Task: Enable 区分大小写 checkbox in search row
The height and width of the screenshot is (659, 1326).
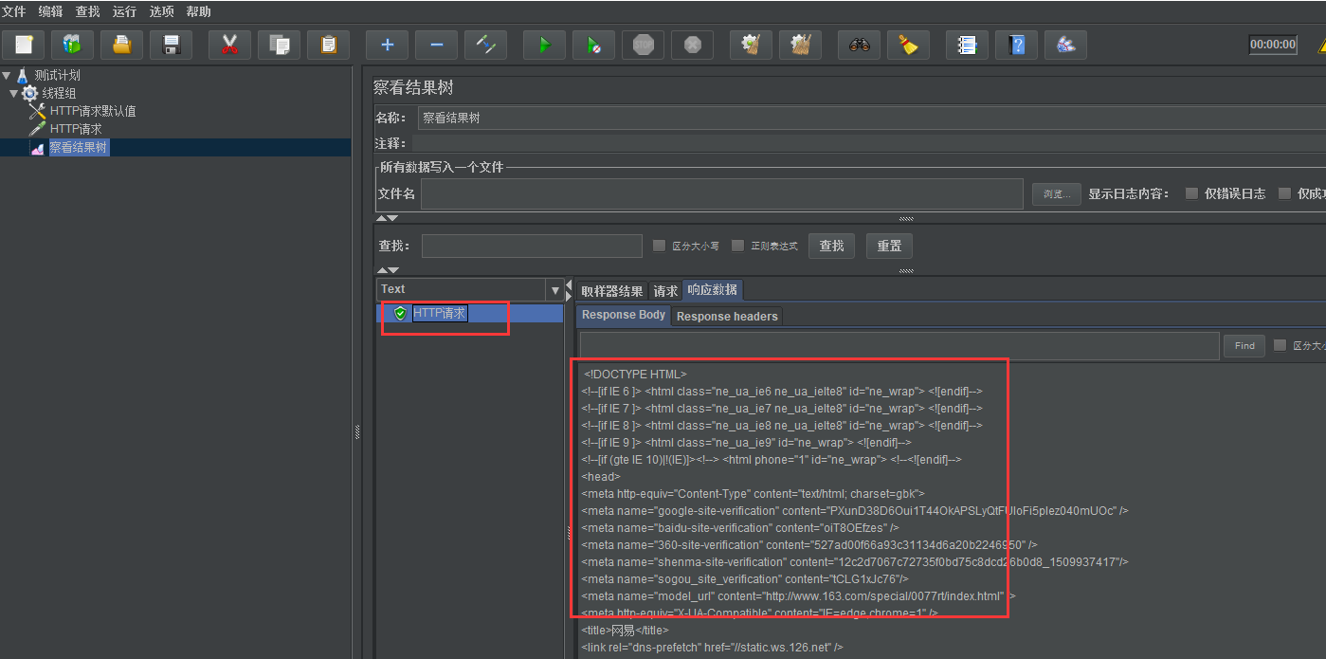Action: [659, 247]
